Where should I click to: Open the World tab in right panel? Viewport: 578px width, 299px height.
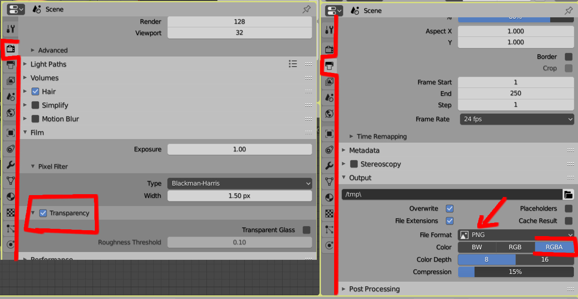tap(330, 113)
